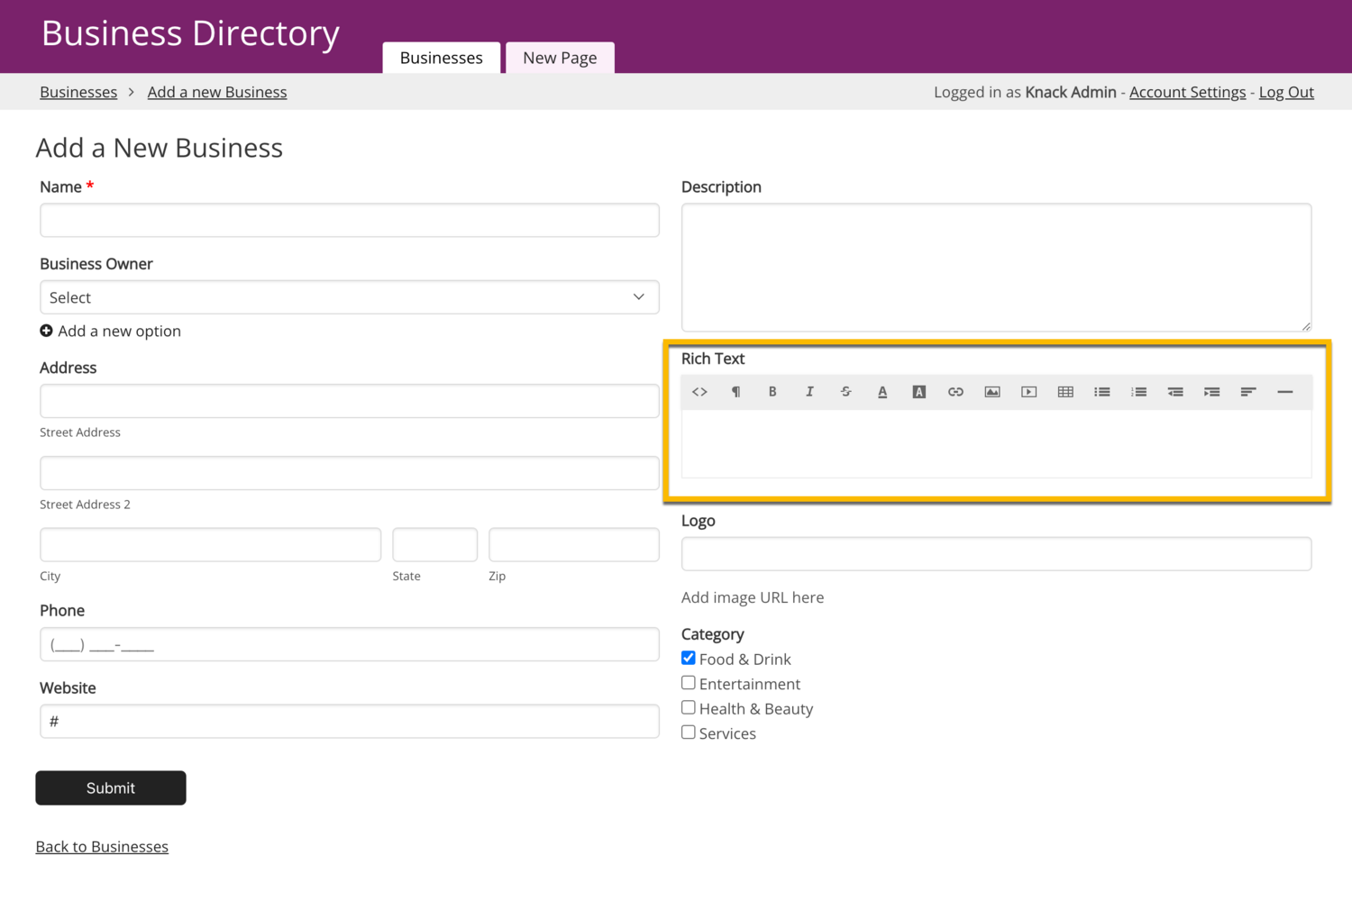The width and height of the screenshot is (1352, 901).
Task: Apply bold formatting in Rich Text toolbar
Action: [772, 392]
